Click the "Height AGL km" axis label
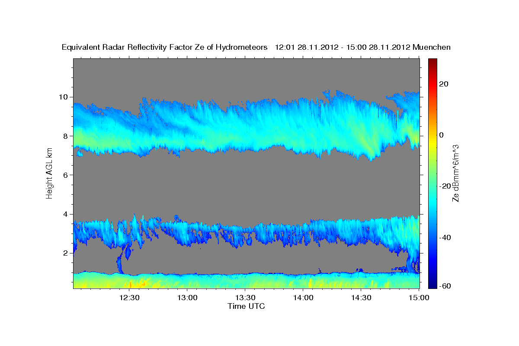This screenshot has width=519, height=346. coord(49,173)
